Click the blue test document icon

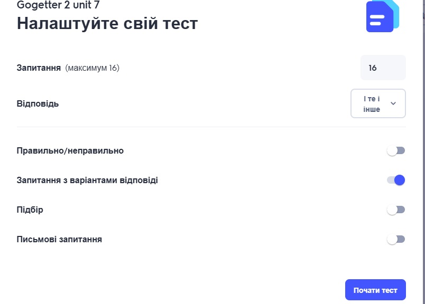pos(382,16)
